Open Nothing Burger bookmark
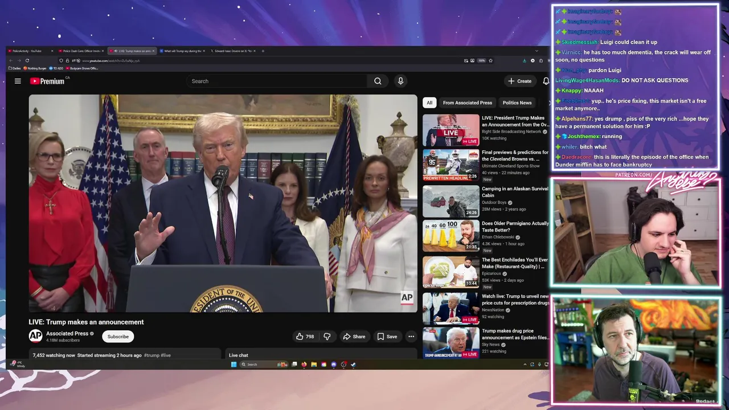 35,68
